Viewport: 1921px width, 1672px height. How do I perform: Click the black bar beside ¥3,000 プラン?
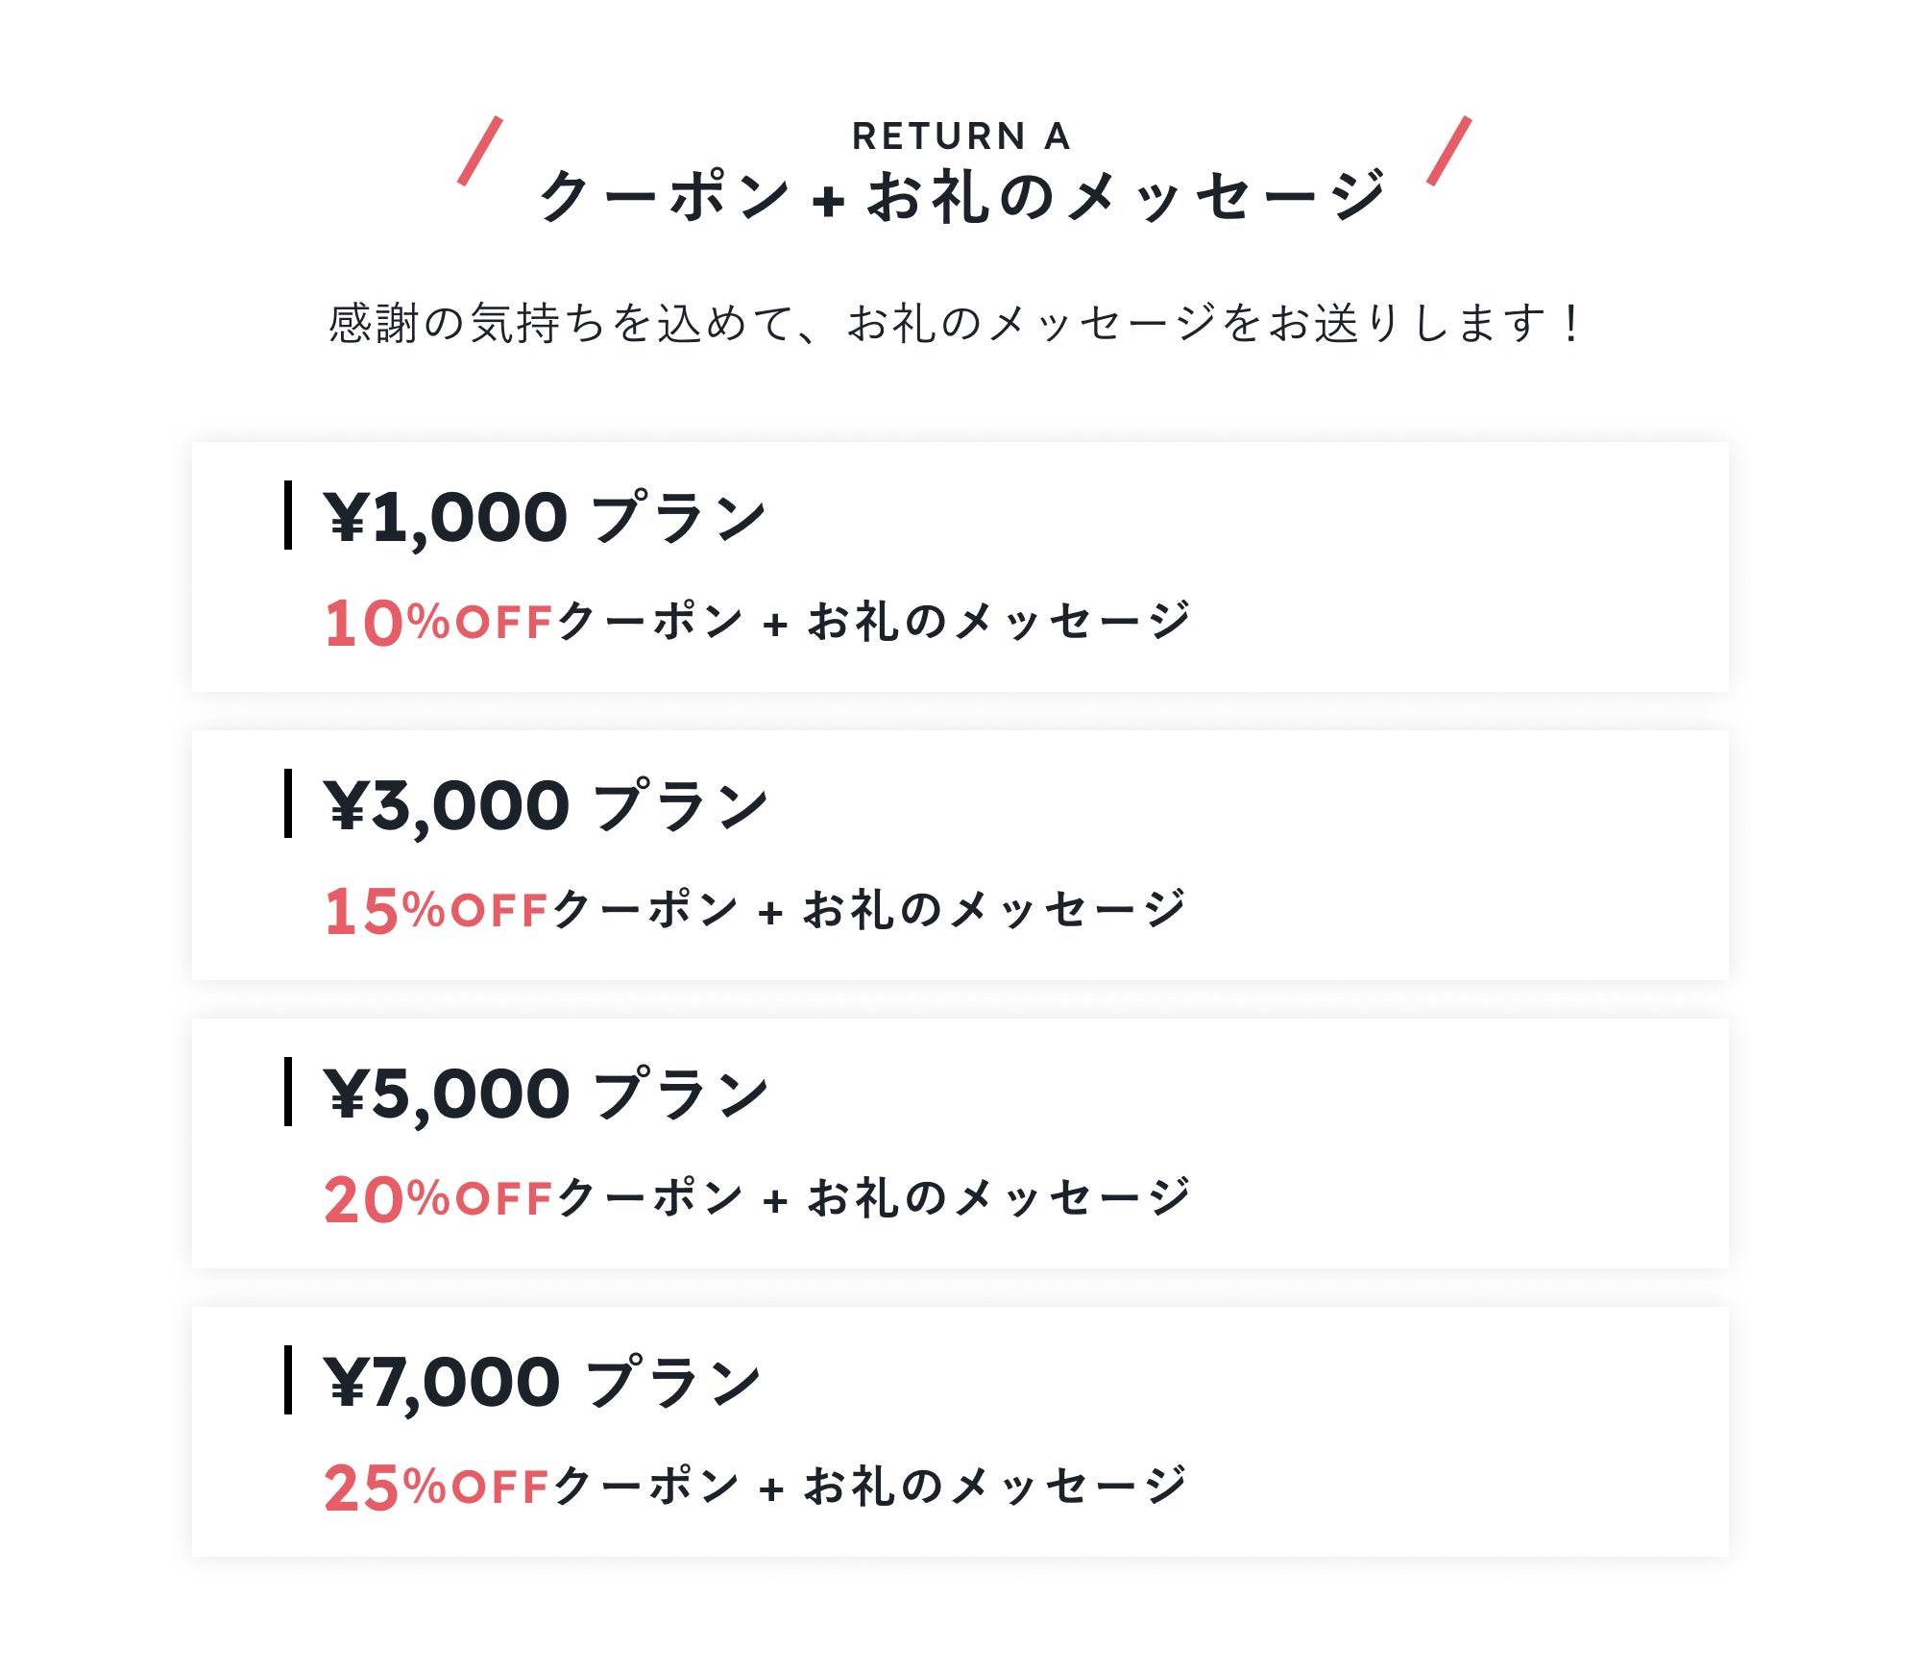(x=288, y=803)
